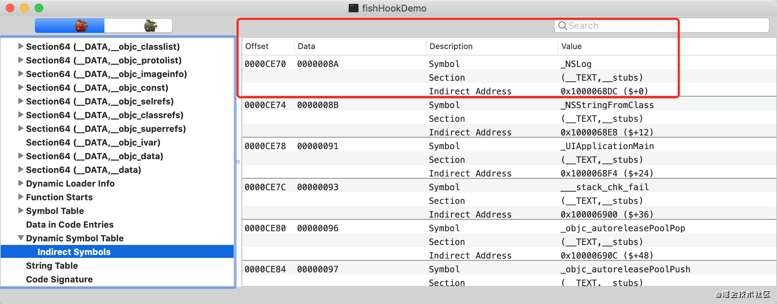Collapse the Dynamic Symbol Table node
777x304 pixels.
21,238
